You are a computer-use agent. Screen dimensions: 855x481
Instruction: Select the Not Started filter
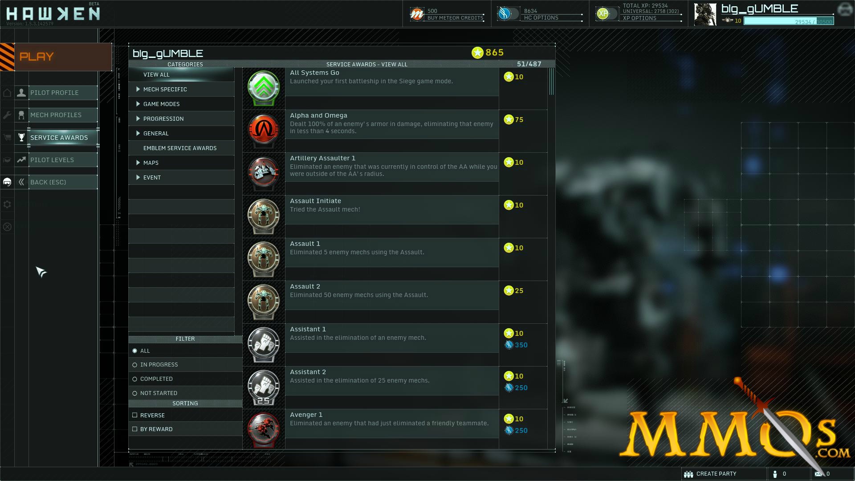click(186, 393)
